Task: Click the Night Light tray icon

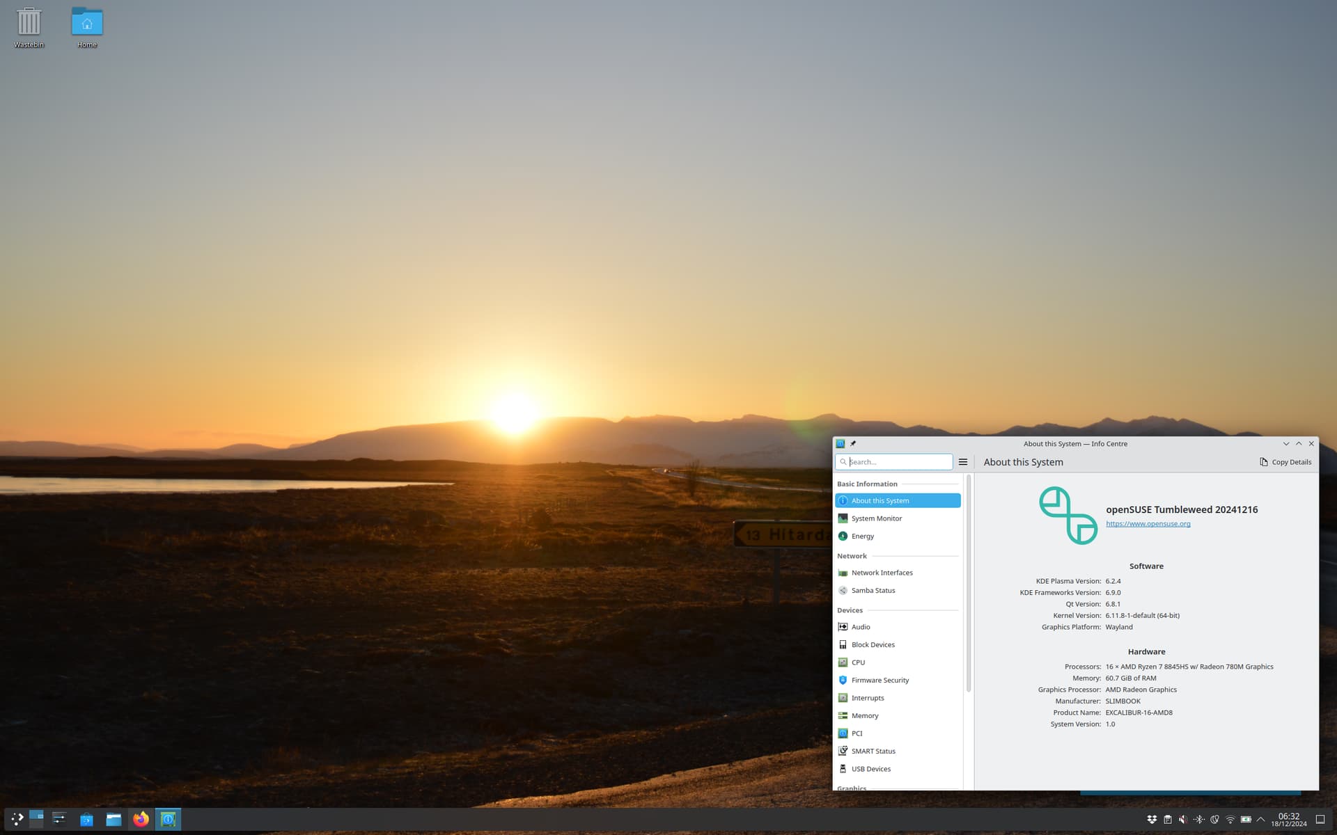Action: [x=1214, y=820]
